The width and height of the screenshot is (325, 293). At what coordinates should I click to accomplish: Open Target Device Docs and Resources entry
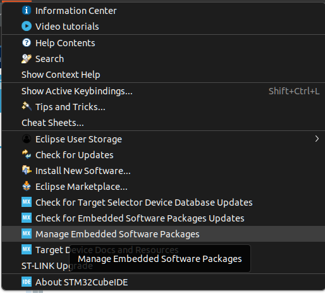coord(163,250)
